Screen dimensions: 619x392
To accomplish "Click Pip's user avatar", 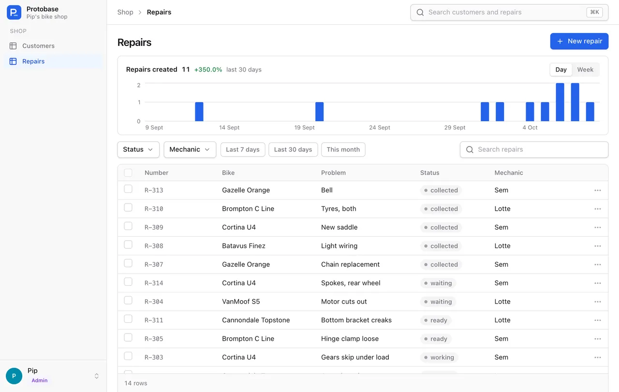I will pos(14,376).
